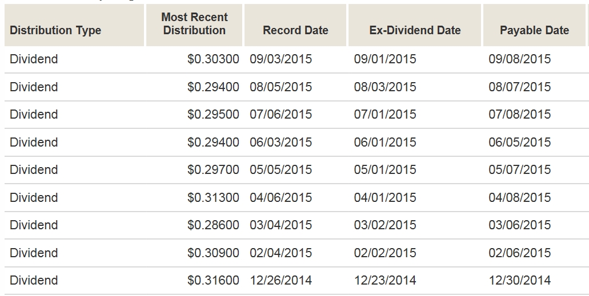Click the Payable Date column header
The height and width of the screenshot is (296, 589).
(x=534, y=31)
